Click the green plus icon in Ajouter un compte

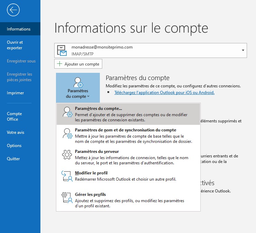(60, 64)
